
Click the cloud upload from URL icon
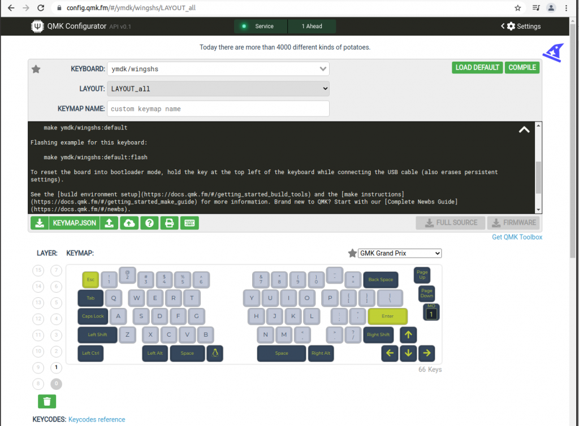129,223
